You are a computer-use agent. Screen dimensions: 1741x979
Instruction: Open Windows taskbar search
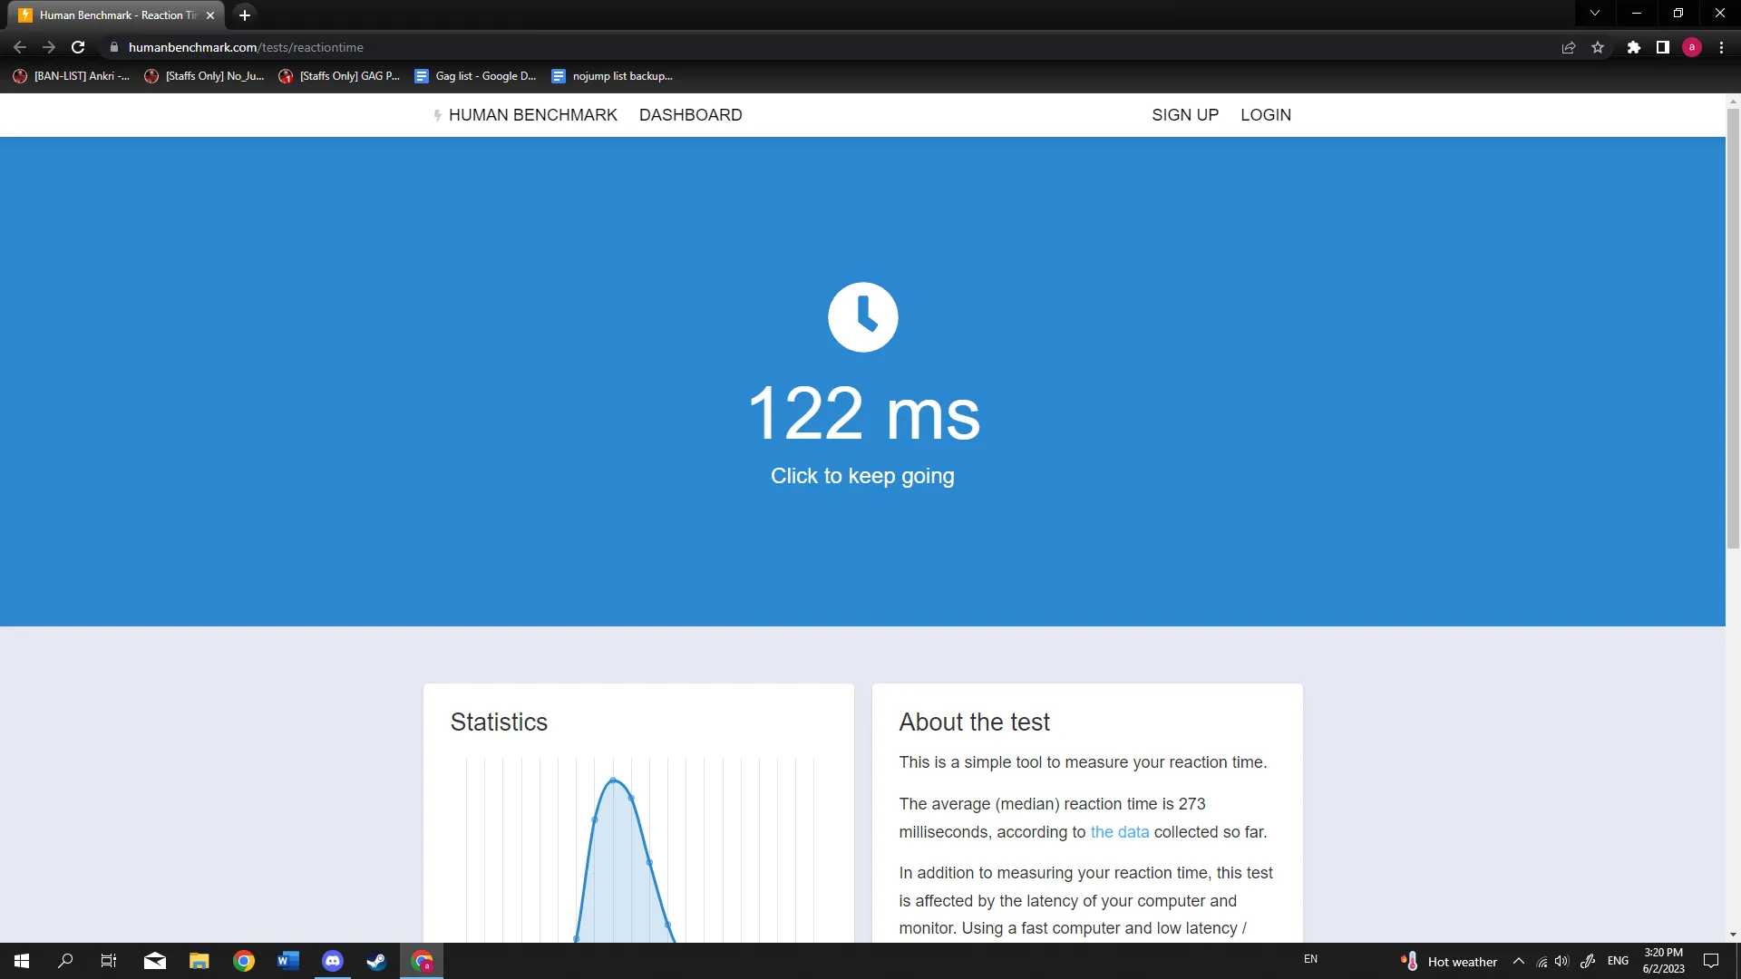coord(65,961)
